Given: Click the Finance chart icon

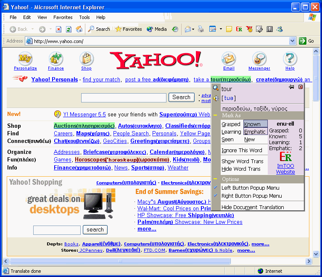Looking at the screenshot, I should point(56,59).
